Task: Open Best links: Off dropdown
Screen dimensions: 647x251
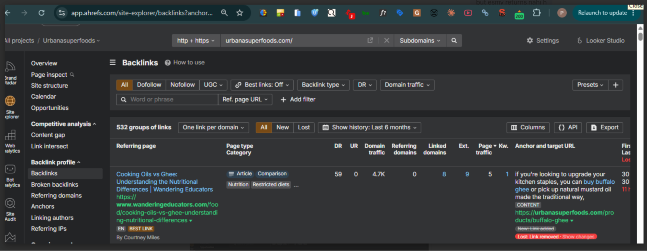Action: coord(262,85)
